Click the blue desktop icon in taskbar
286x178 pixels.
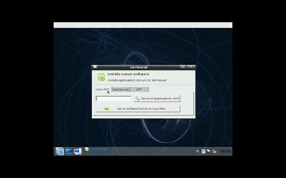pos(69,151)
